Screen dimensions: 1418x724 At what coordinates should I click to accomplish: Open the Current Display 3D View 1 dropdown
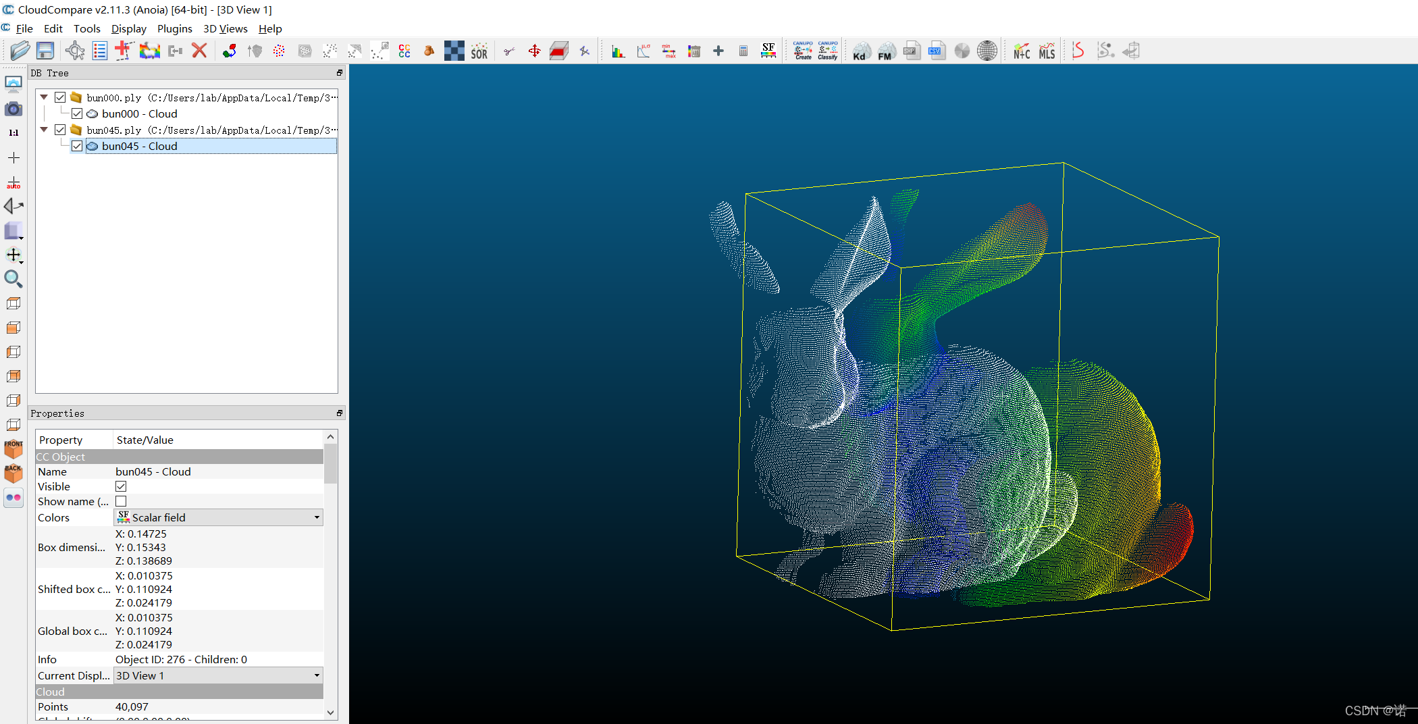coord(219,675)
